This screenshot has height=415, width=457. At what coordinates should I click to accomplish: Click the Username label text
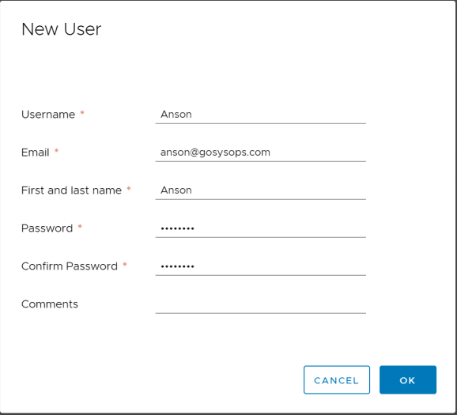point(48,115)
